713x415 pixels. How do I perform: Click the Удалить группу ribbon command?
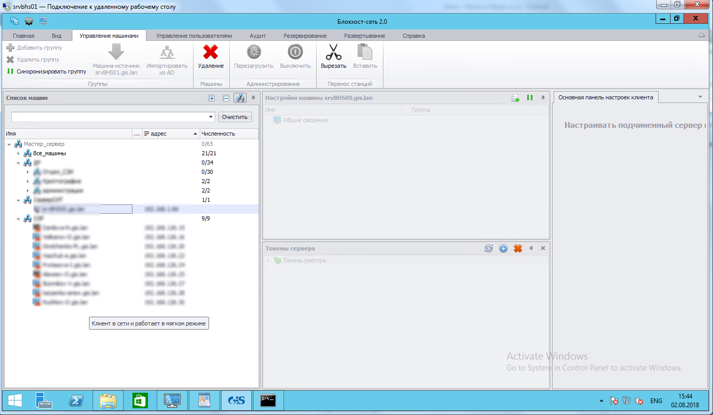tap(33, 60)
